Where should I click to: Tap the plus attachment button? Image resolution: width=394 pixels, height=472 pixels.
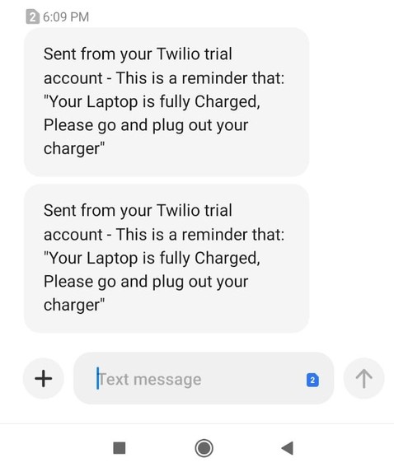[x=44, y=378]
